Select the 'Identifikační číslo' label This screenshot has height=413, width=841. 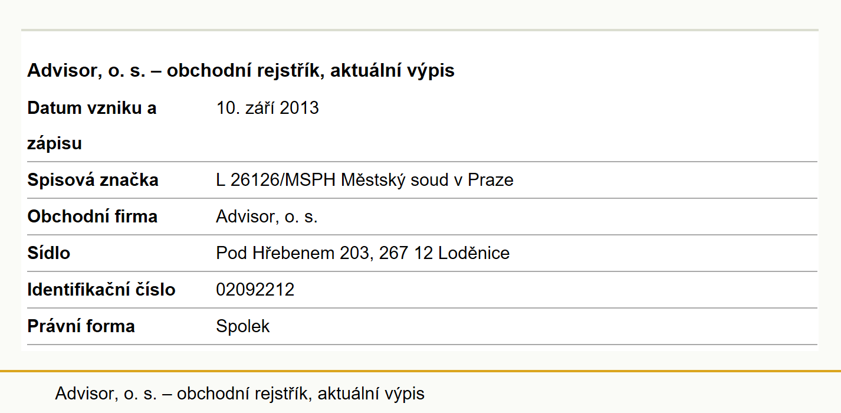pos(101,290)
